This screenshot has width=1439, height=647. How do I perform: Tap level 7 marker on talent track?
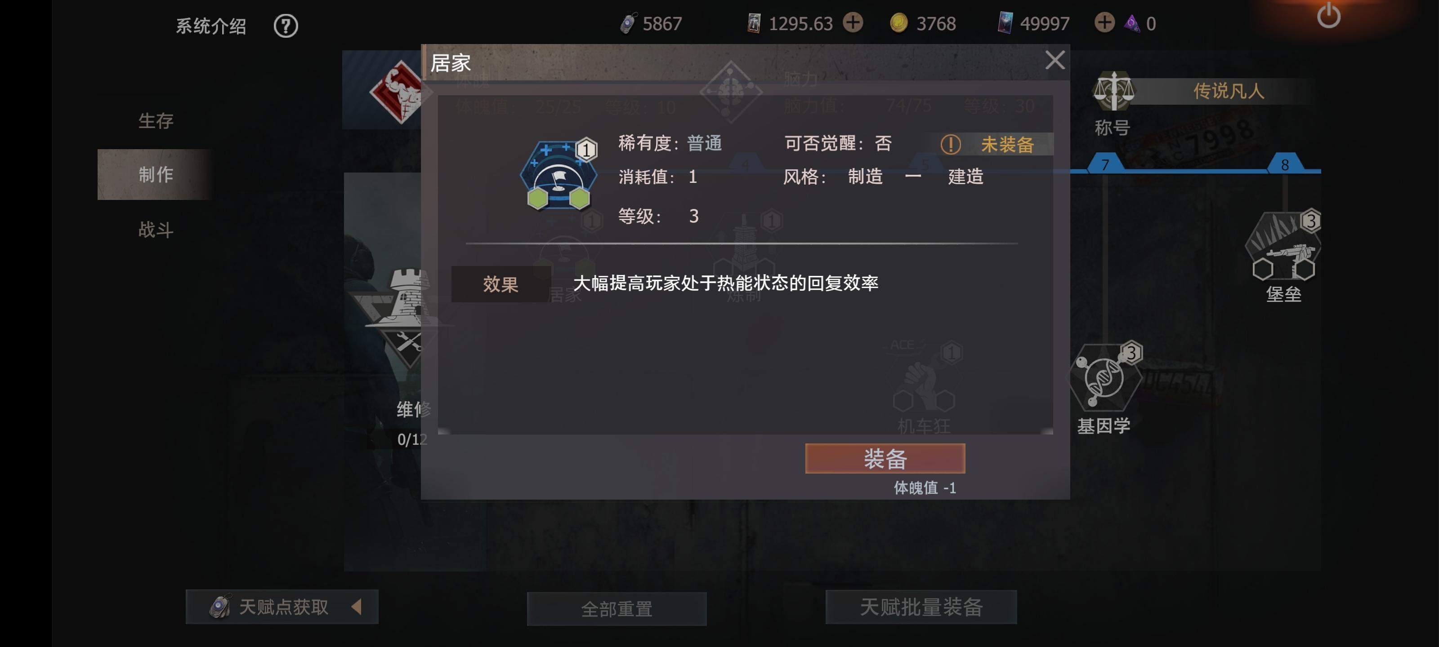point(1105,164)
